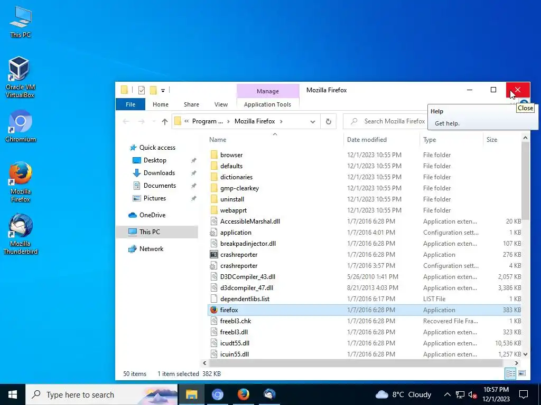Go up one folder level
This screenshot has height=405, width=541.
tap(165, 122)
